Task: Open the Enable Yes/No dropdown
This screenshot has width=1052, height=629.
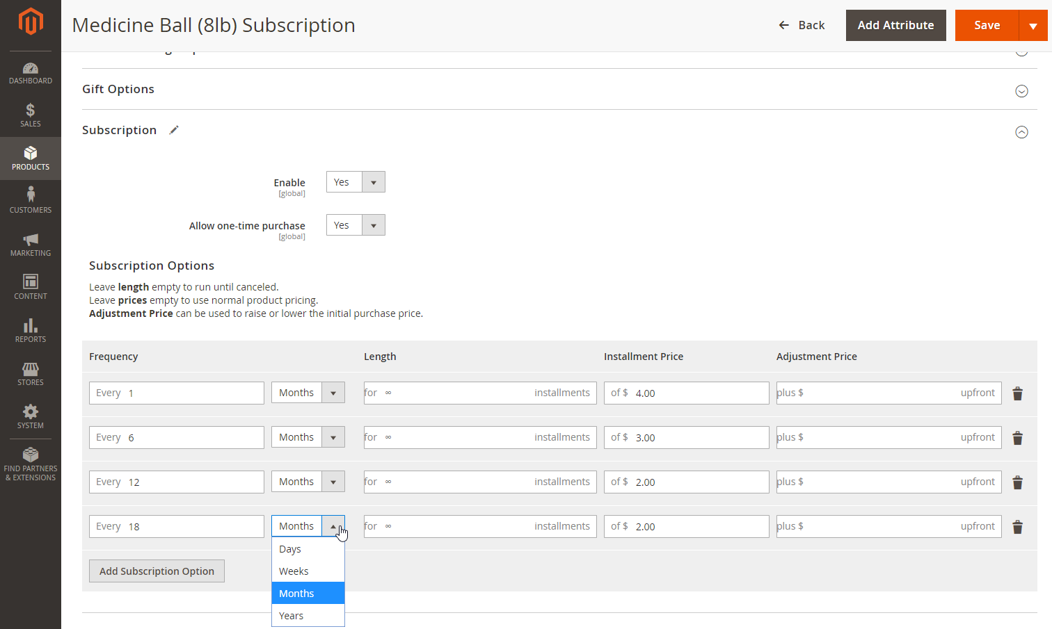Action: (356, 182)
